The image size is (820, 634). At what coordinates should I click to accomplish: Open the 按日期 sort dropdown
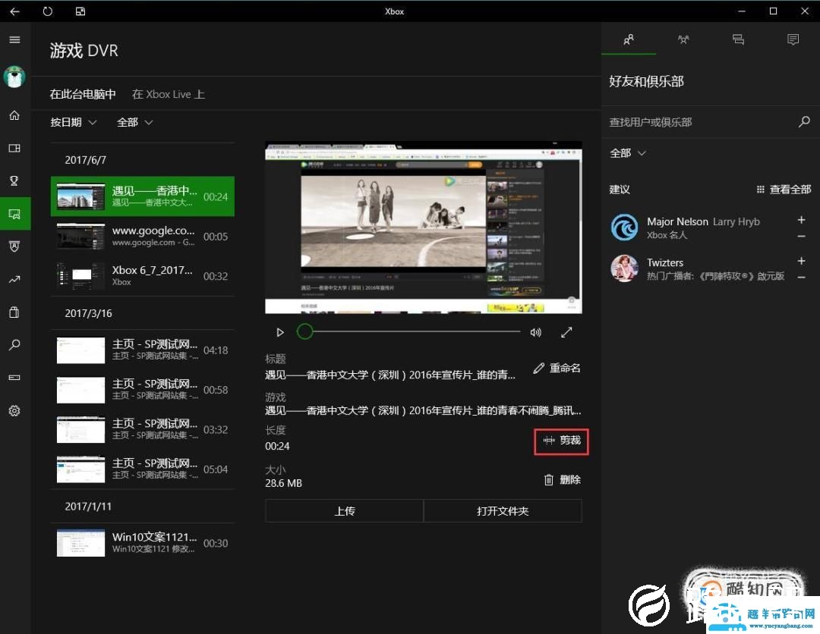point(73,122)
